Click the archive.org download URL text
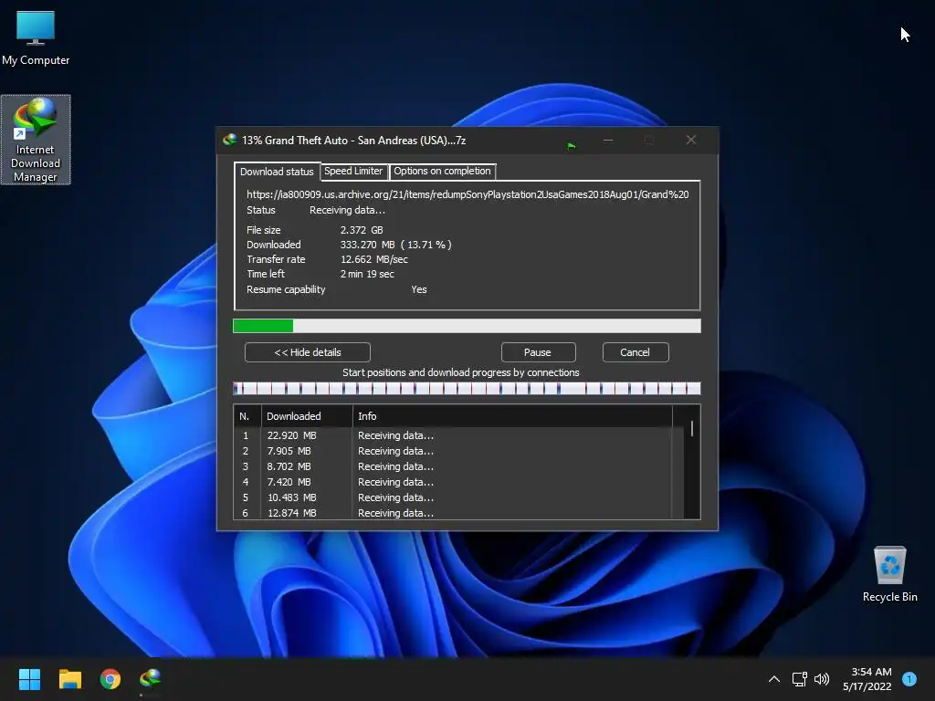The height and width of the screenshot is (701, 935). (x=467, y=194)
